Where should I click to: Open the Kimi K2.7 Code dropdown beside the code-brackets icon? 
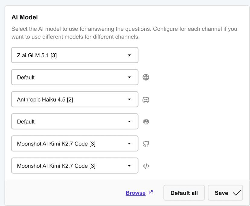(x=75, y=166)
